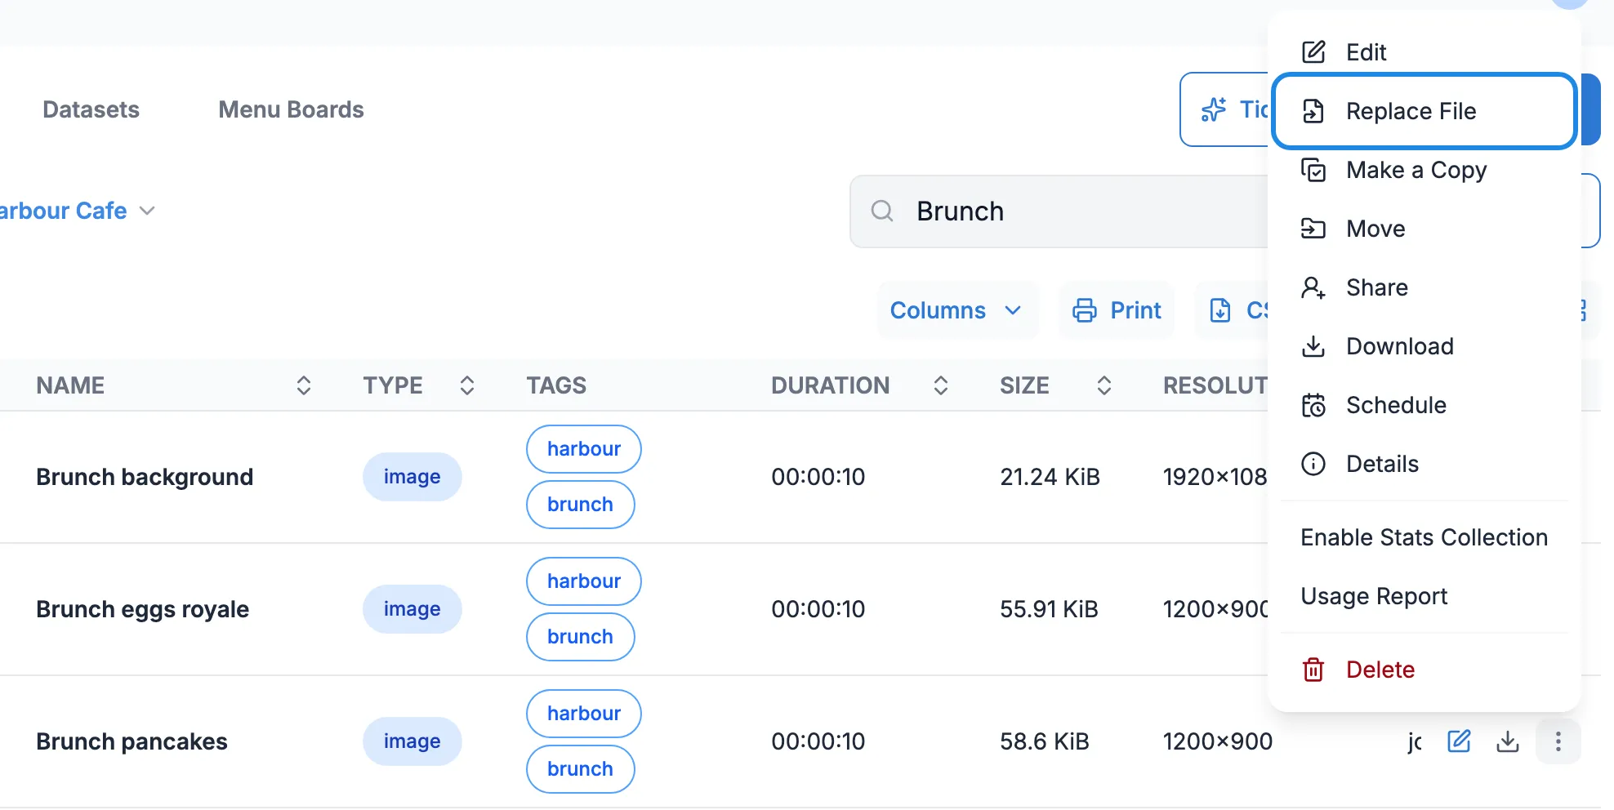This screenshot has width=1614, height=810.
Task: Click the 21.24 KiB size cell
Action: (1050, 477)
